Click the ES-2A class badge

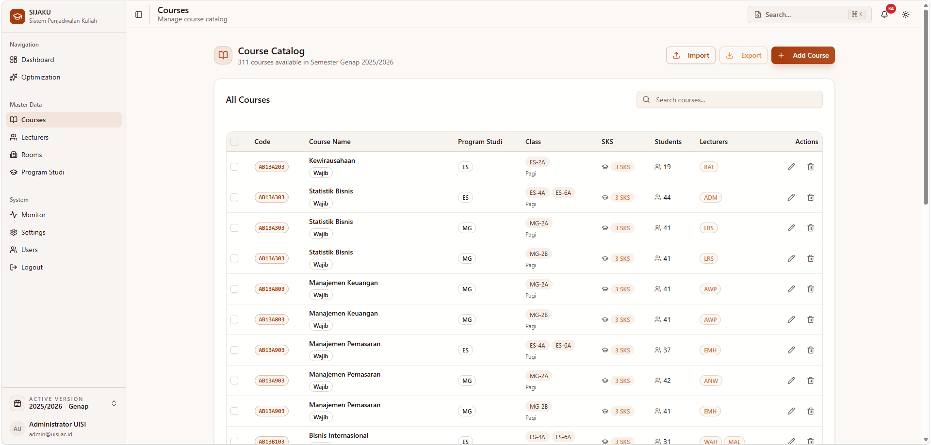pos(537,162)
